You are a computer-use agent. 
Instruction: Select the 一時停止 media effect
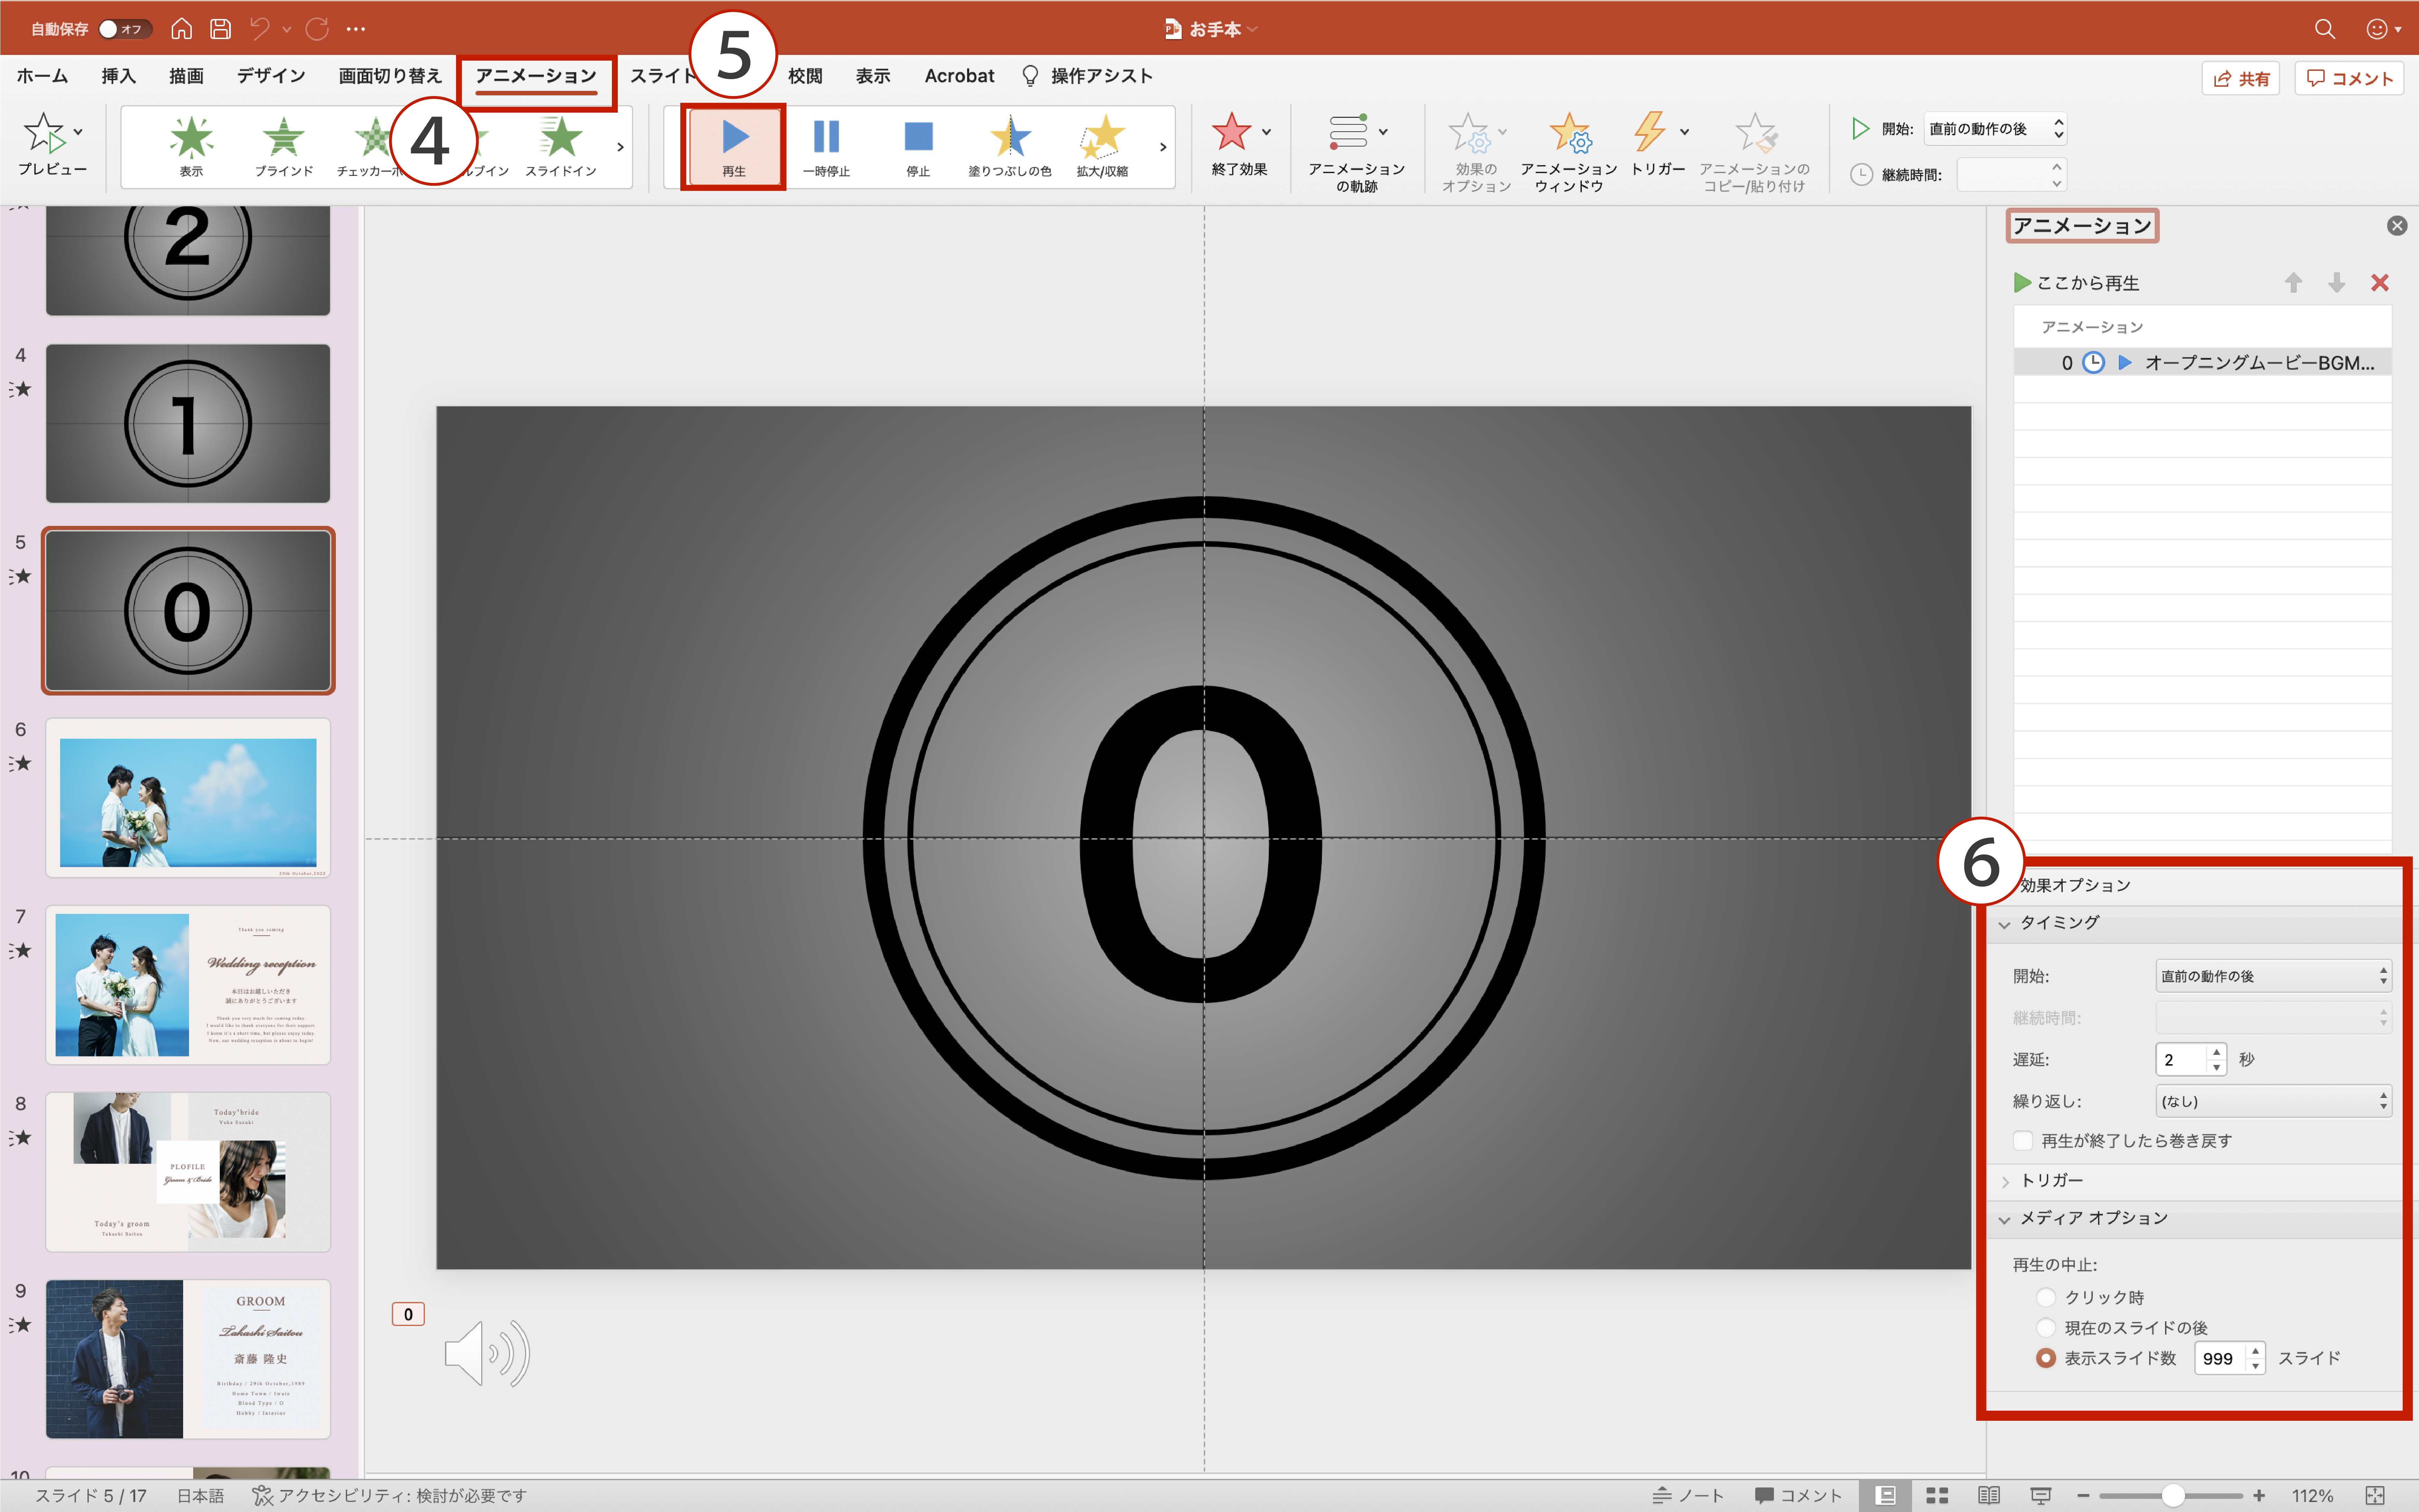(x=826, y=147)
